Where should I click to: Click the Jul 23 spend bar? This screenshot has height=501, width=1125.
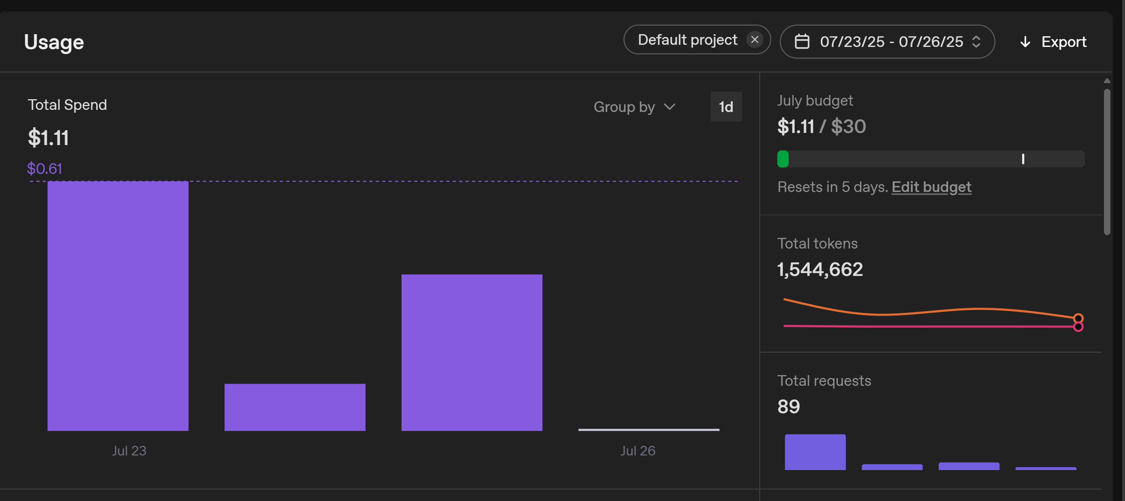tap(118, 305)
